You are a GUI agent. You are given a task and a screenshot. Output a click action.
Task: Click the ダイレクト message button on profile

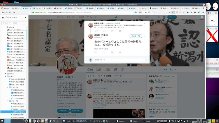pos(77,111)
